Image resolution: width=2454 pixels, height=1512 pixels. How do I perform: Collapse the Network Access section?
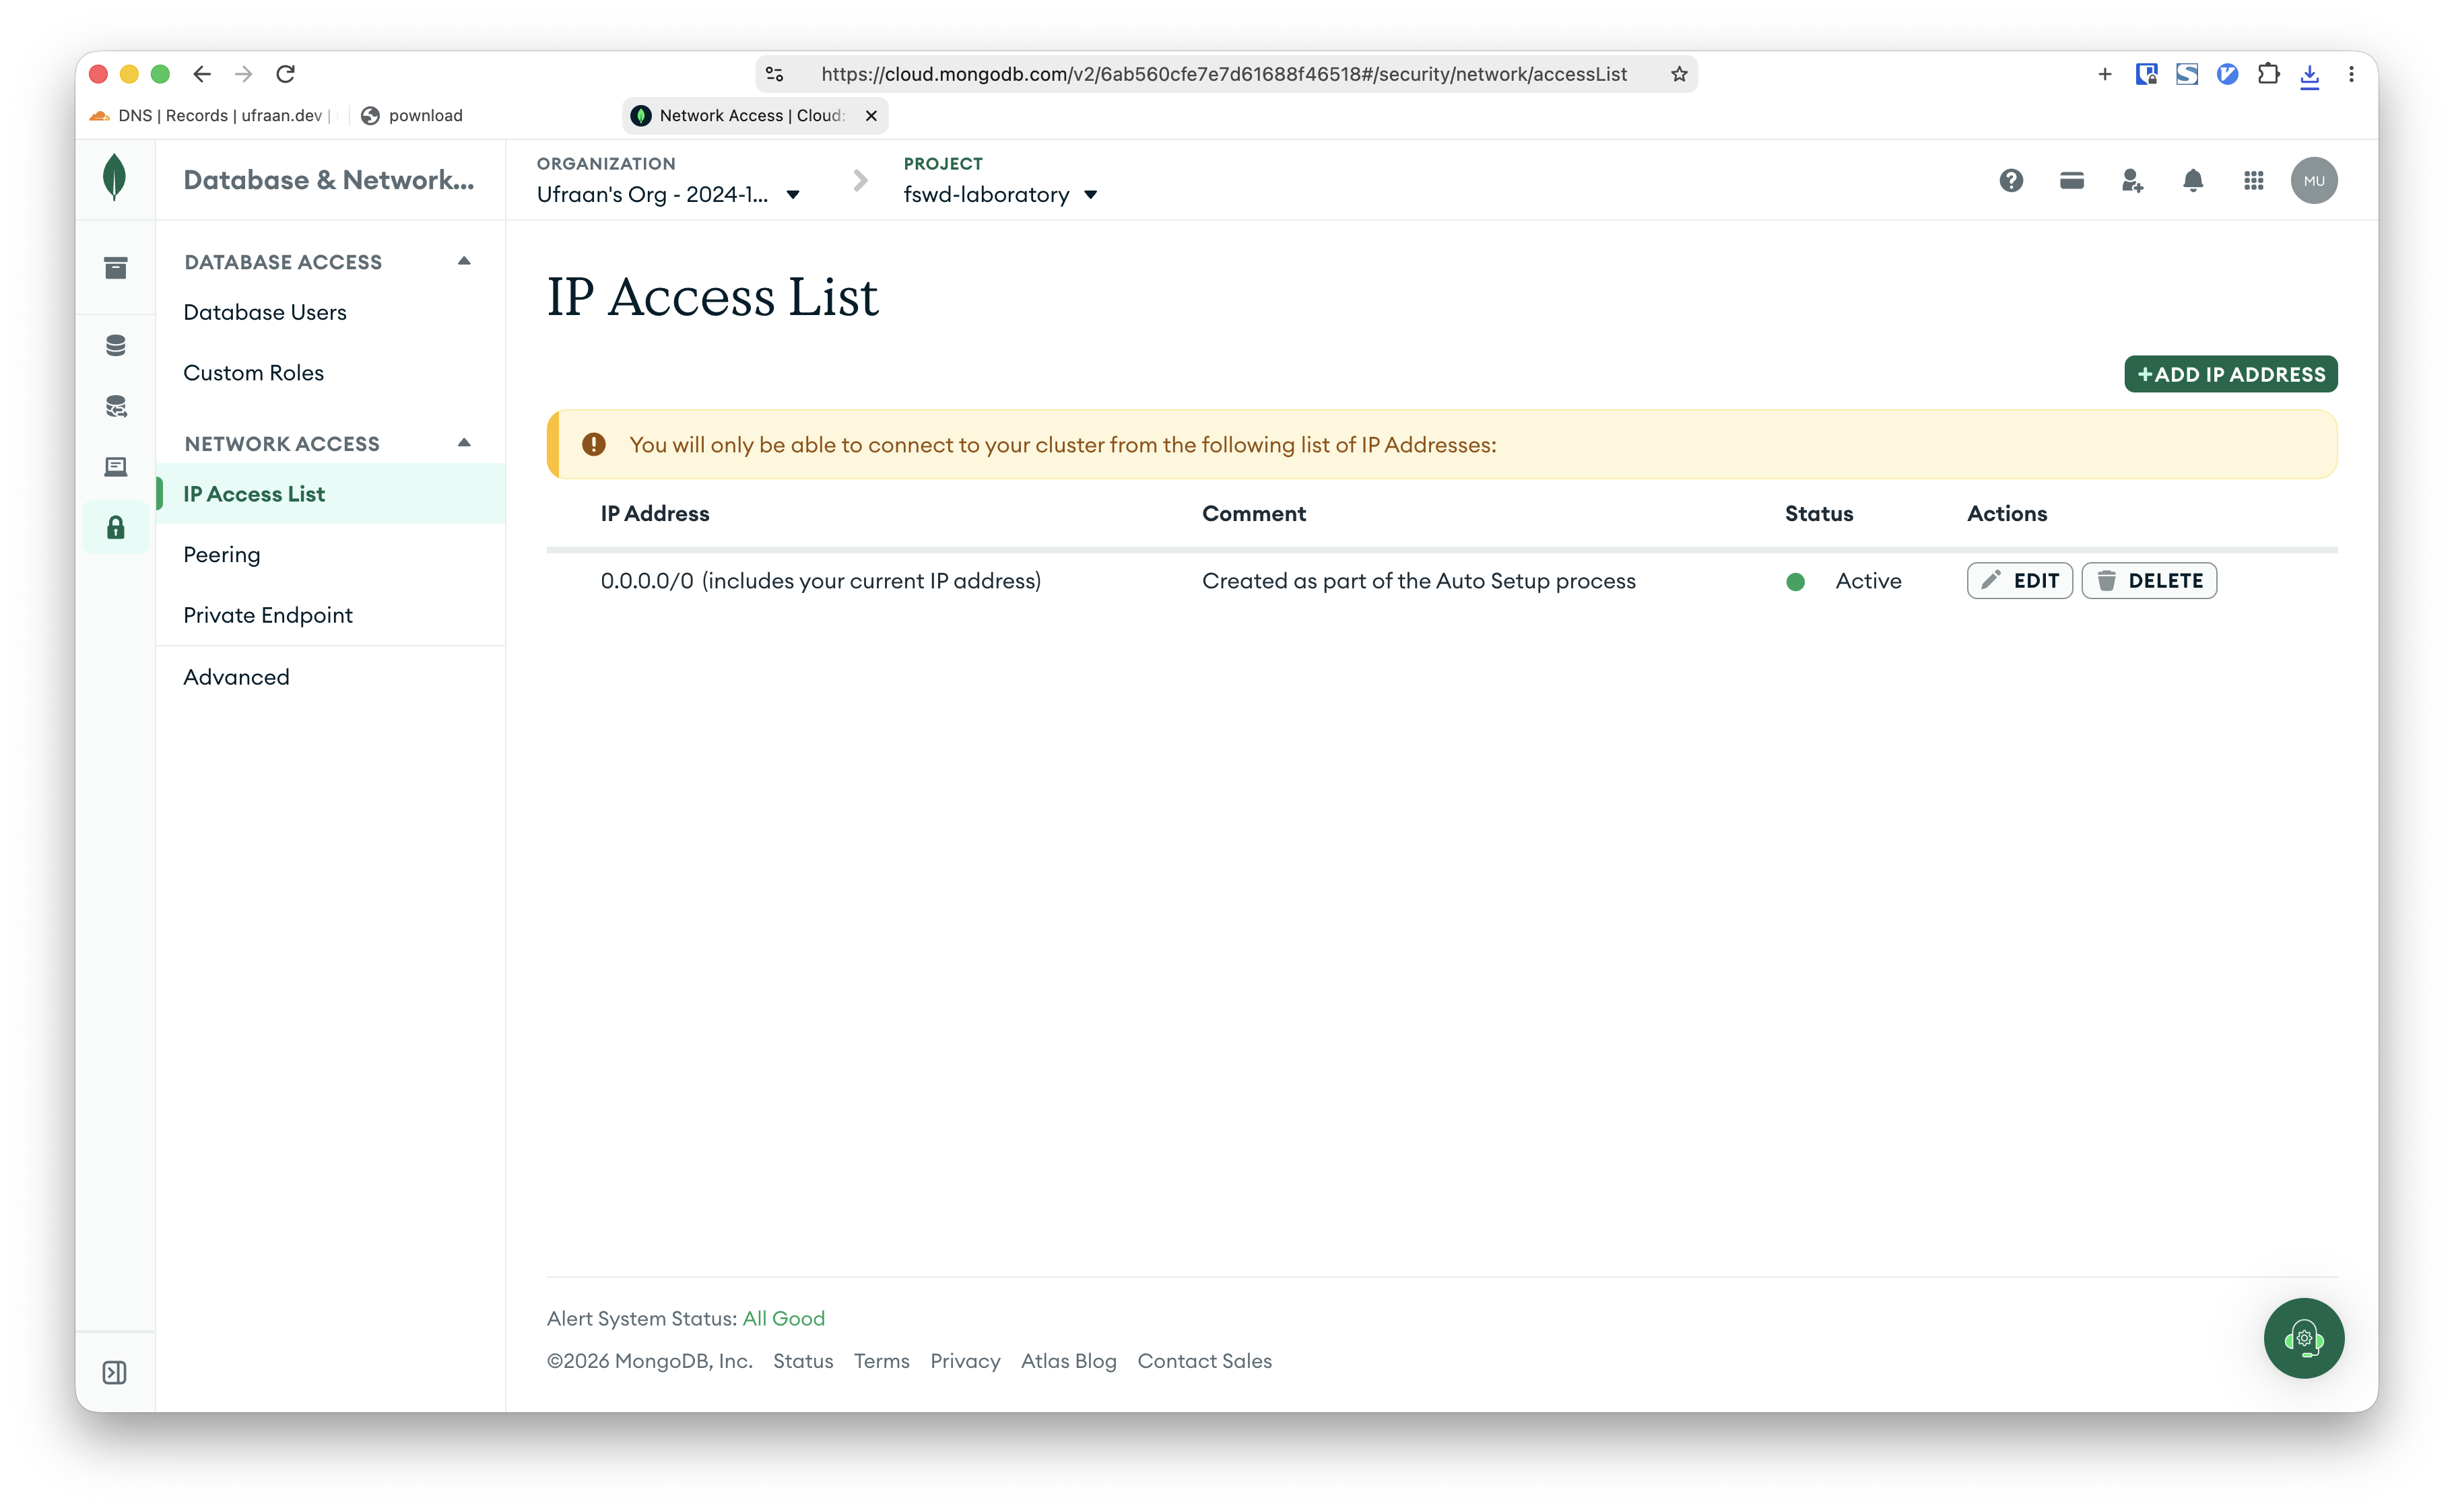pos(464,443)
